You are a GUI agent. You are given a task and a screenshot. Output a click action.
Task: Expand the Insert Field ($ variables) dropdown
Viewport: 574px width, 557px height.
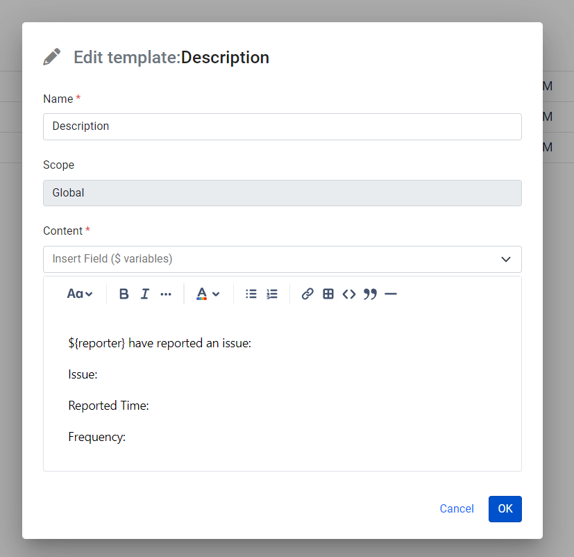[282, 259]
